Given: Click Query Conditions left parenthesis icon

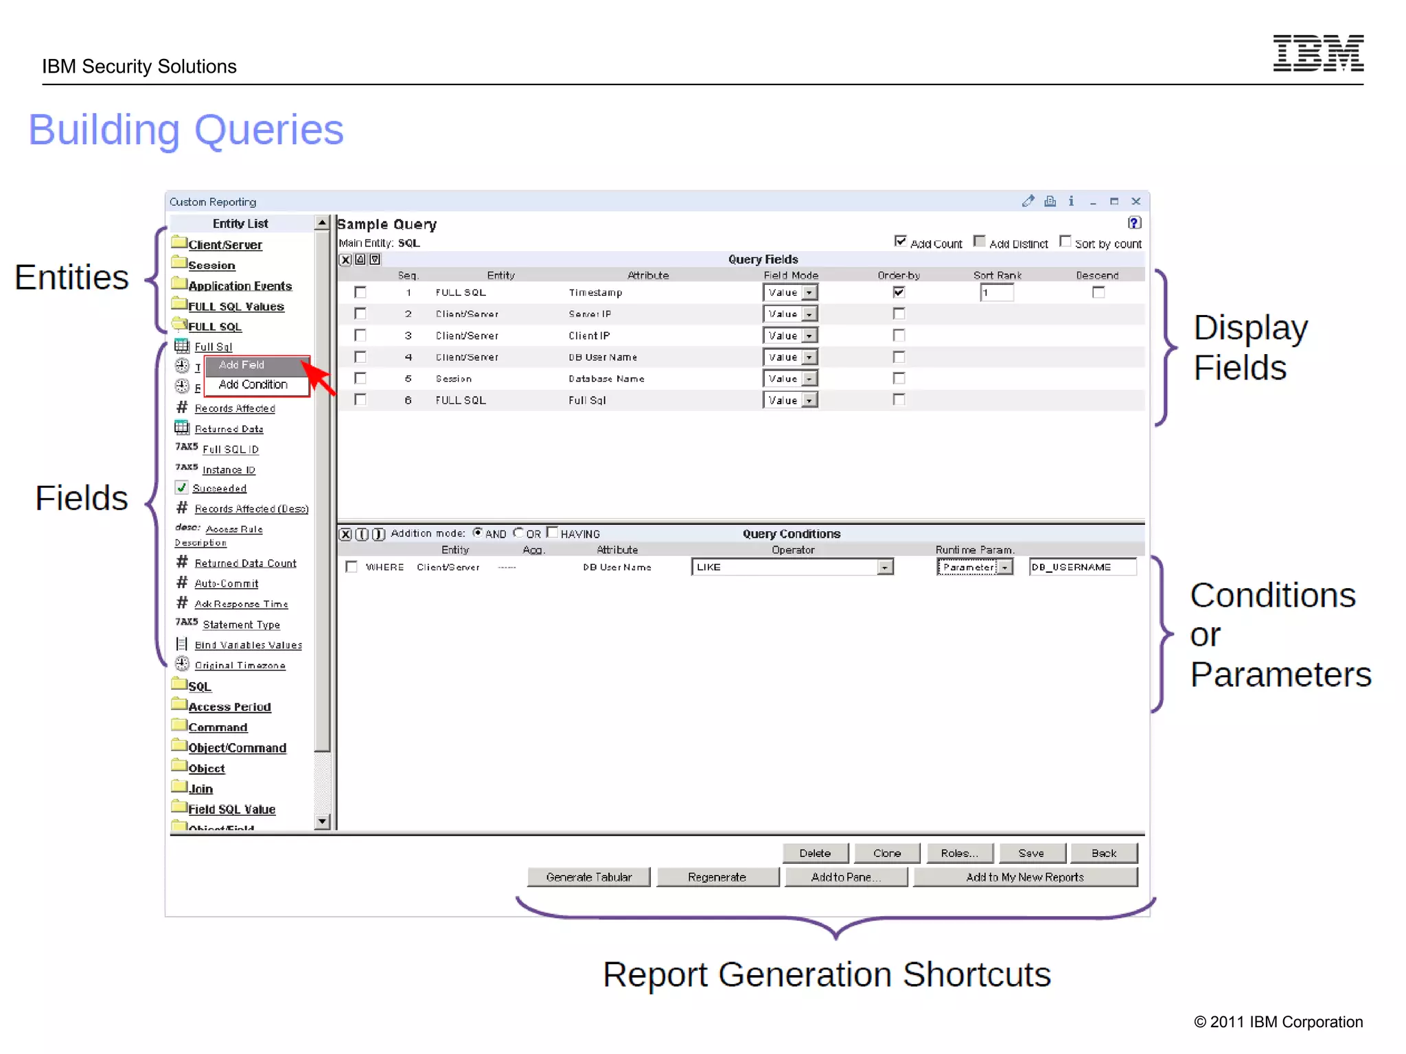Looking at the screenshot, I should point(362,534).
